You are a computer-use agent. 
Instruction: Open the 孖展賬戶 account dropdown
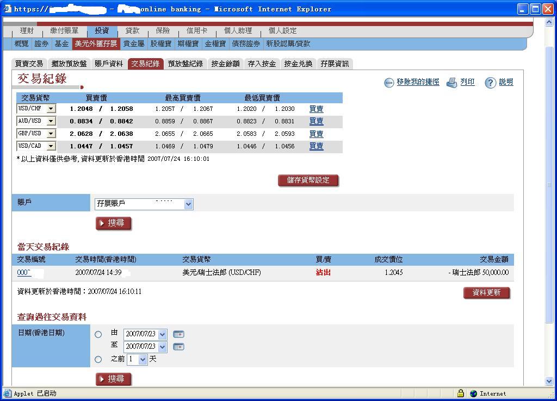point(188,204)
